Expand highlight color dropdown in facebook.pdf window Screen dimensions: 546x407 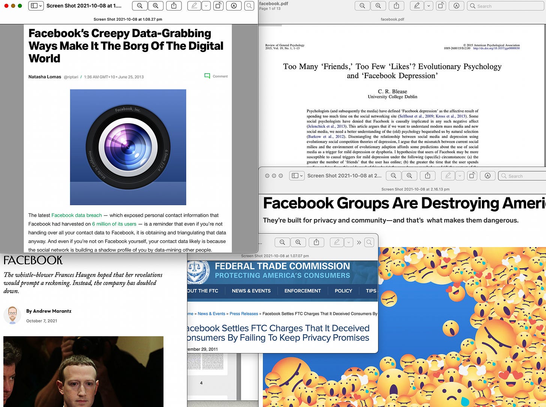click(x=429, y=6)
